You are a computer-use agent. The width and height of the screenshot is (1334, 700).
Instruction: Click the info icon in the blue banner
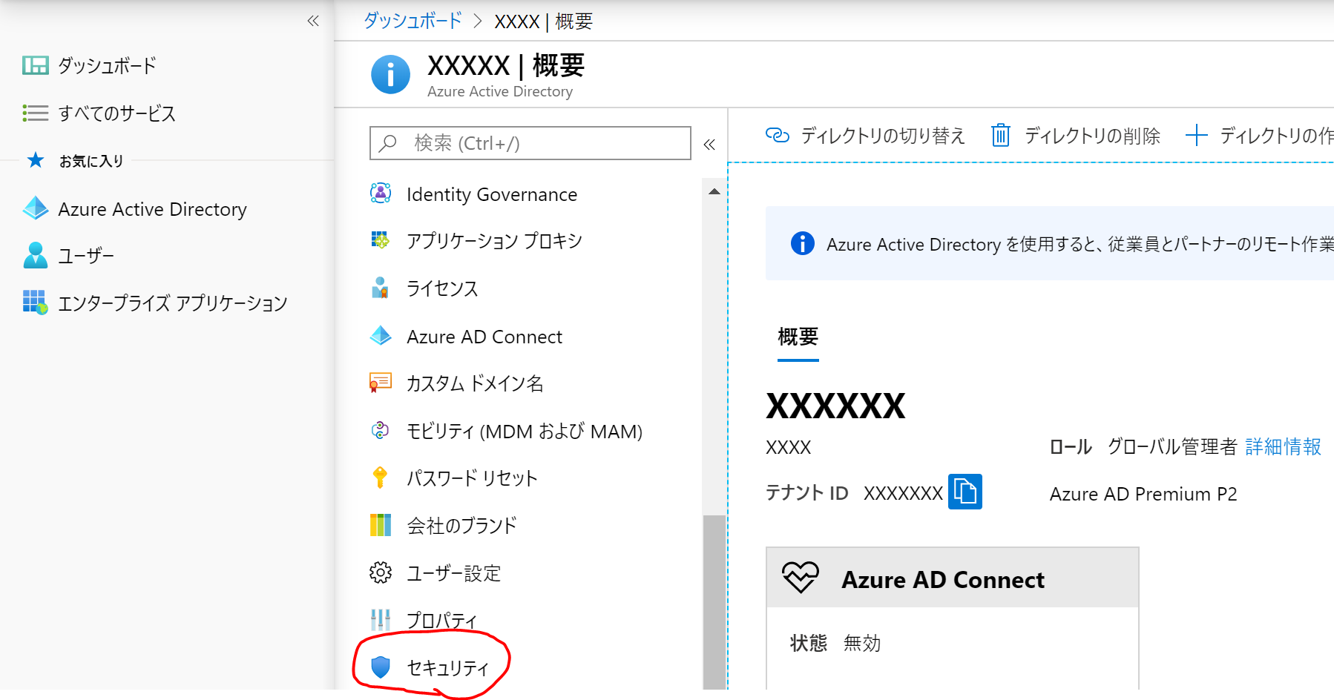click(803, 243)
